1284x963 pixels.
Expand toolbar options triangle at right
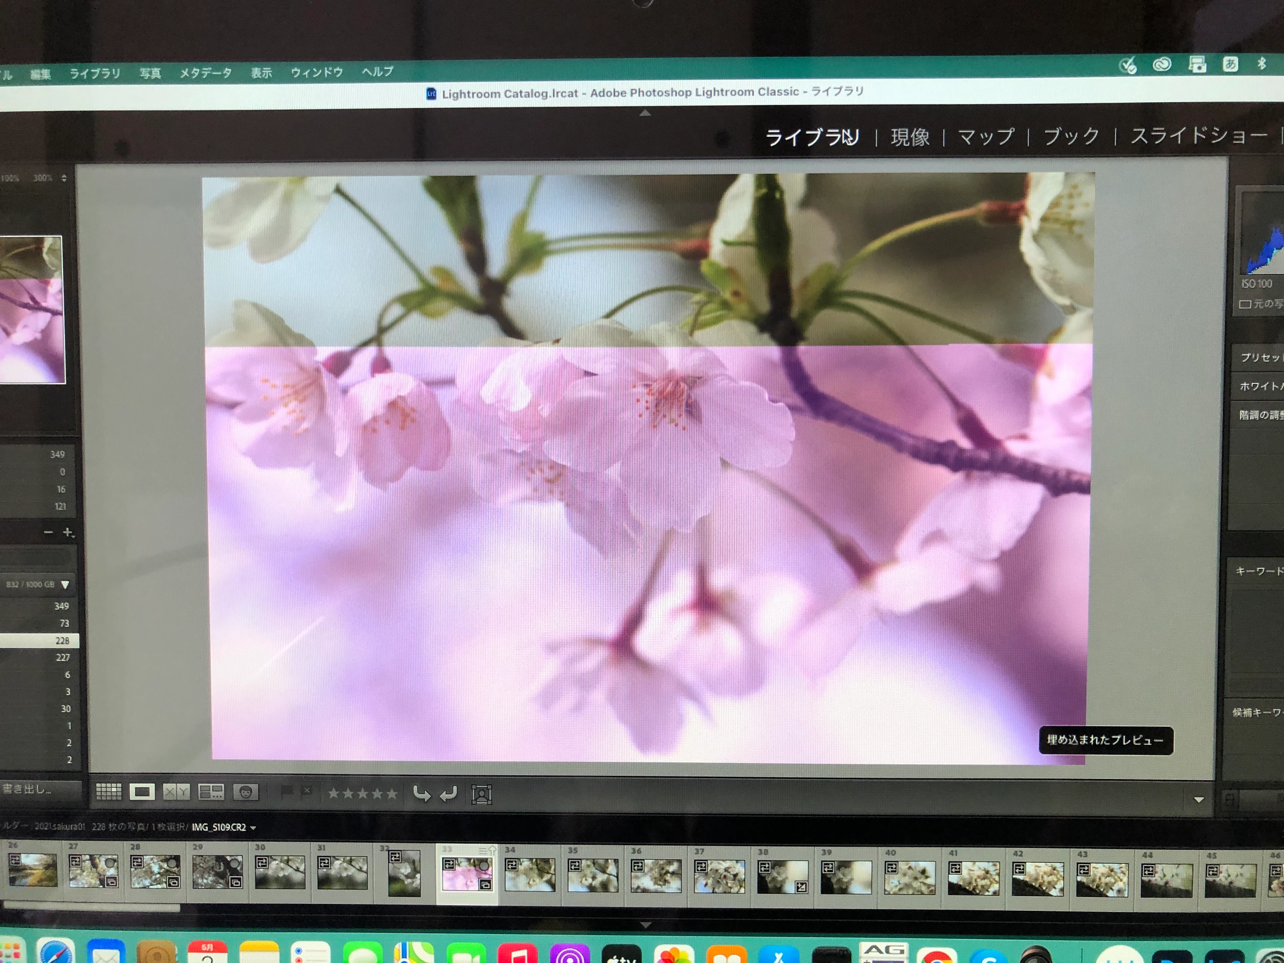click(x=1199, y=800)
